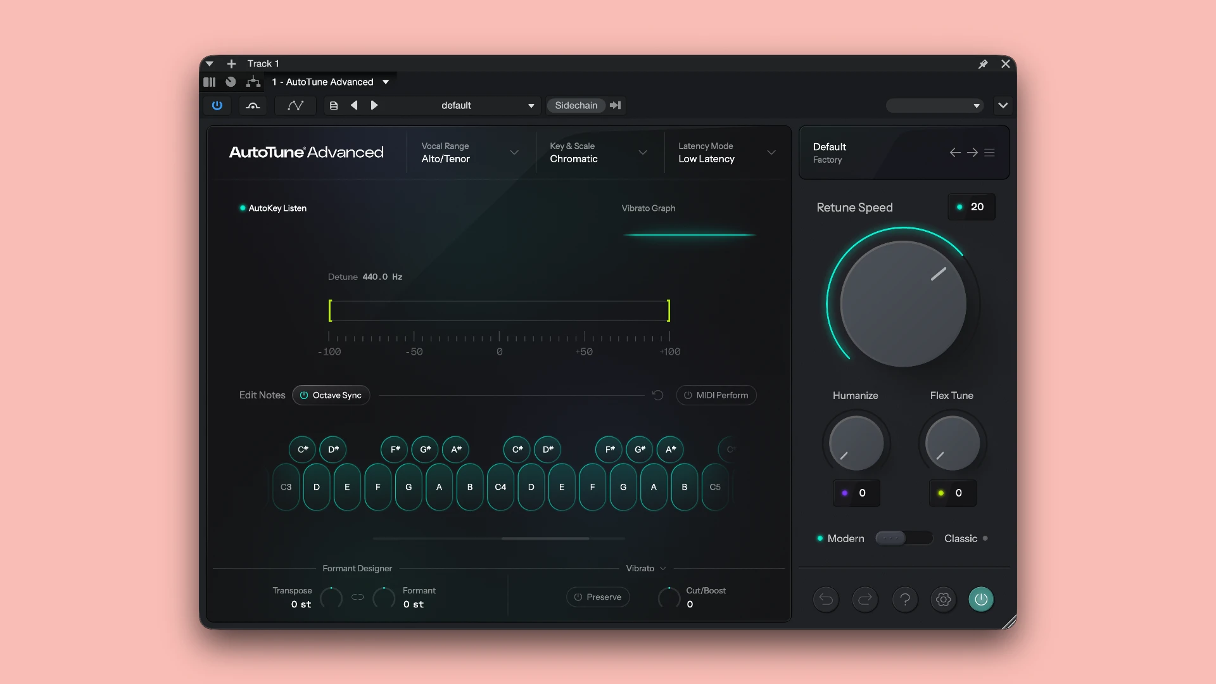Image resolution: width=1216 pixels, height=684 pixels.
Task: Select the C4 note key
Action: point(500,487)
